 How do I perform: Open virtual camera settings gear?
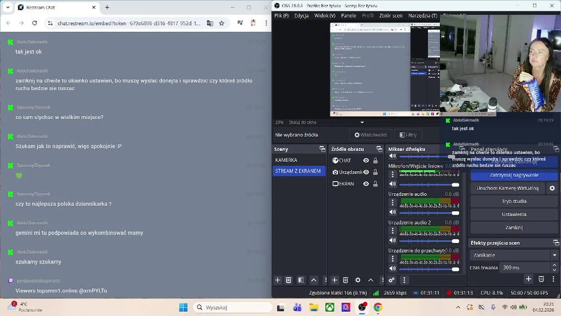pyautogui.click(x=552, y=188)
